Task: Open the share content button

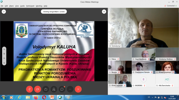Action: click(x=46, y=89)
